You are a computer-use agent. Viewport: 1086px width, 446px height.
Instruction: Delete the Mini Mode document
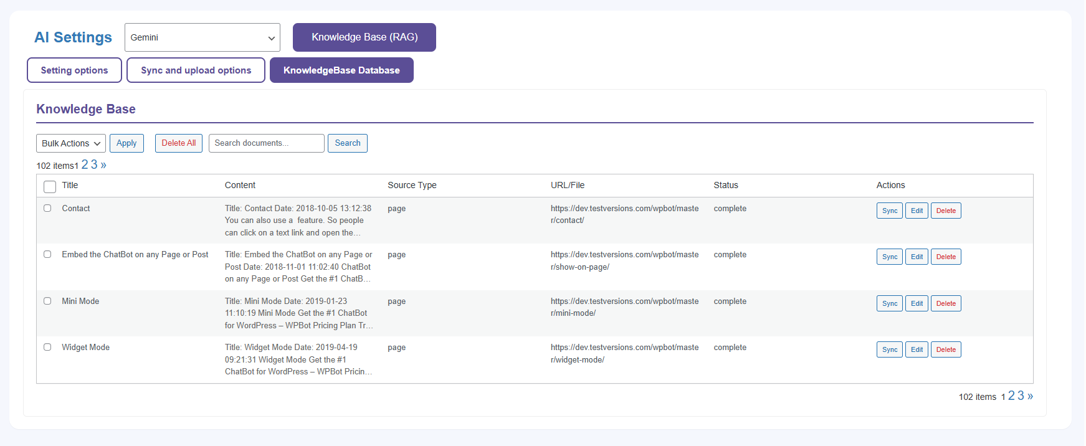[945, 303]
